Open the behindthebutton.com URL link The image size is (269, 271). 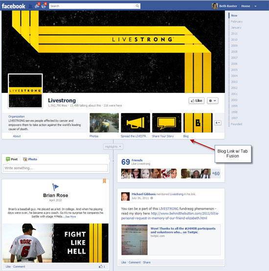click(170, 216)
